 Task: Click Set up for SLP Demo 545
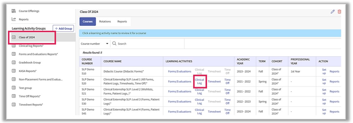coord(324,112)
